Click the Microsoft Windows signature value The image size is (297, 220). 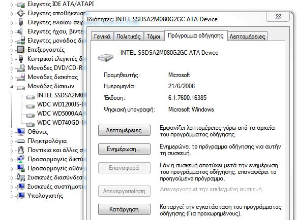191,109
